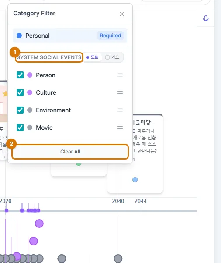Click the Required badge on Personal
221x263 pixels.
(110, 36)
